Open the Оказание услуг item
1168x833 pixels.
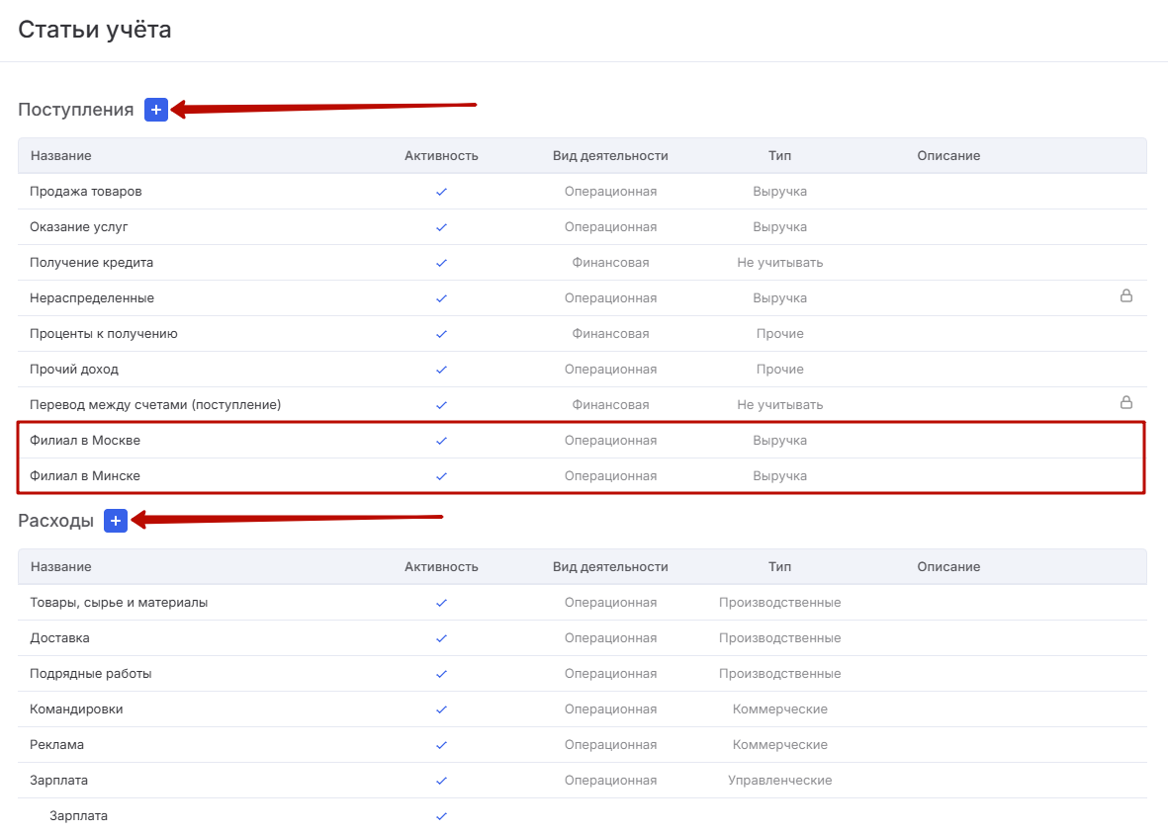(x=79, y=227)
